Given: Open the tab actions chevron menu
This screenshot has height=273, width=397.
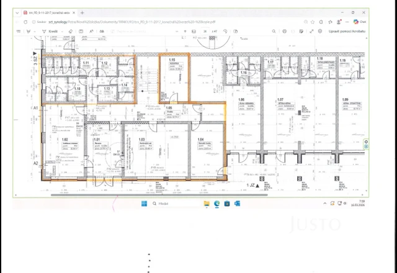Looking at the screenshot, I should click(17, 12).
